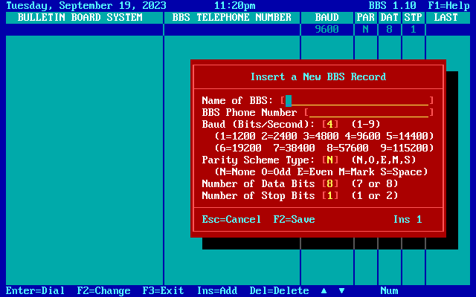This screenshot has width=476, height=297.
Task: Select the Baud rate value field
Action: [x=330, y=124]
